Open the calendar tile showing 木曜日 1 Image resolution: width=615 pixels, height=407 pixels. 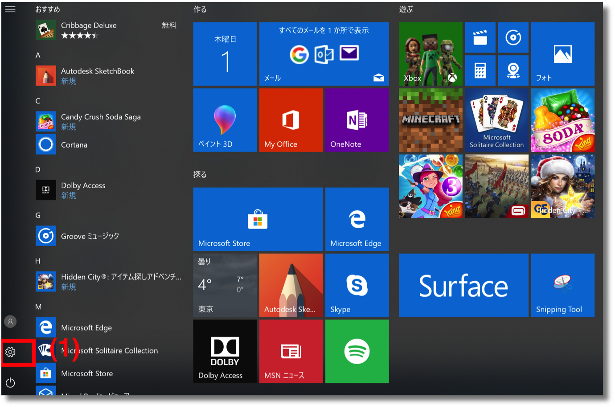225,54
